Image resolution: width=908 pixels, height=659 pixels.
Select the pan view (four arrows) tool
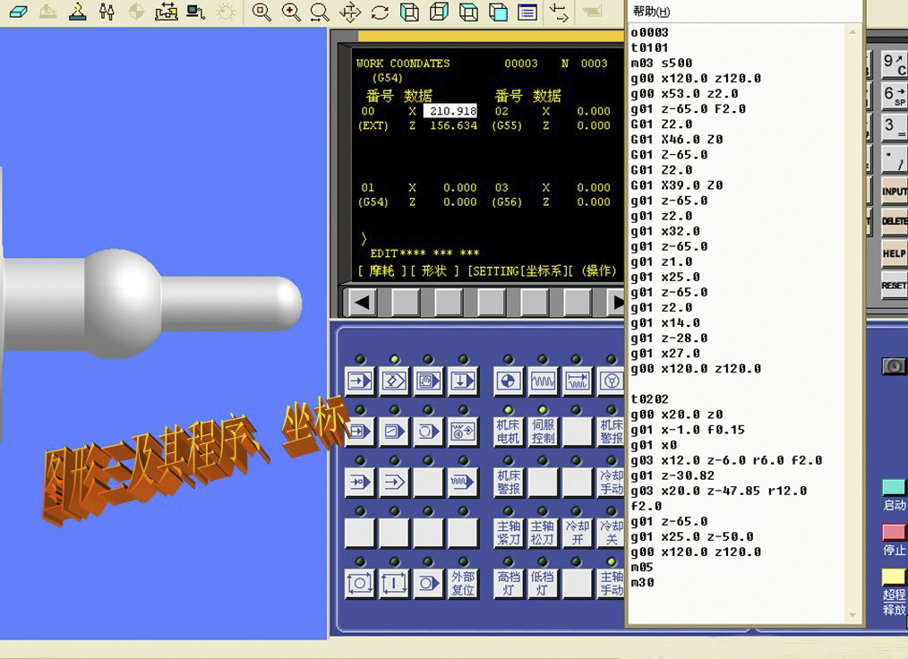[x=350, y=12]
